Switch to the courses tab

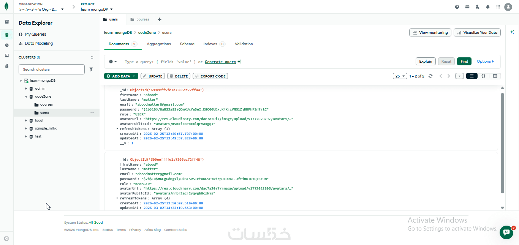[x=139, y=19]
